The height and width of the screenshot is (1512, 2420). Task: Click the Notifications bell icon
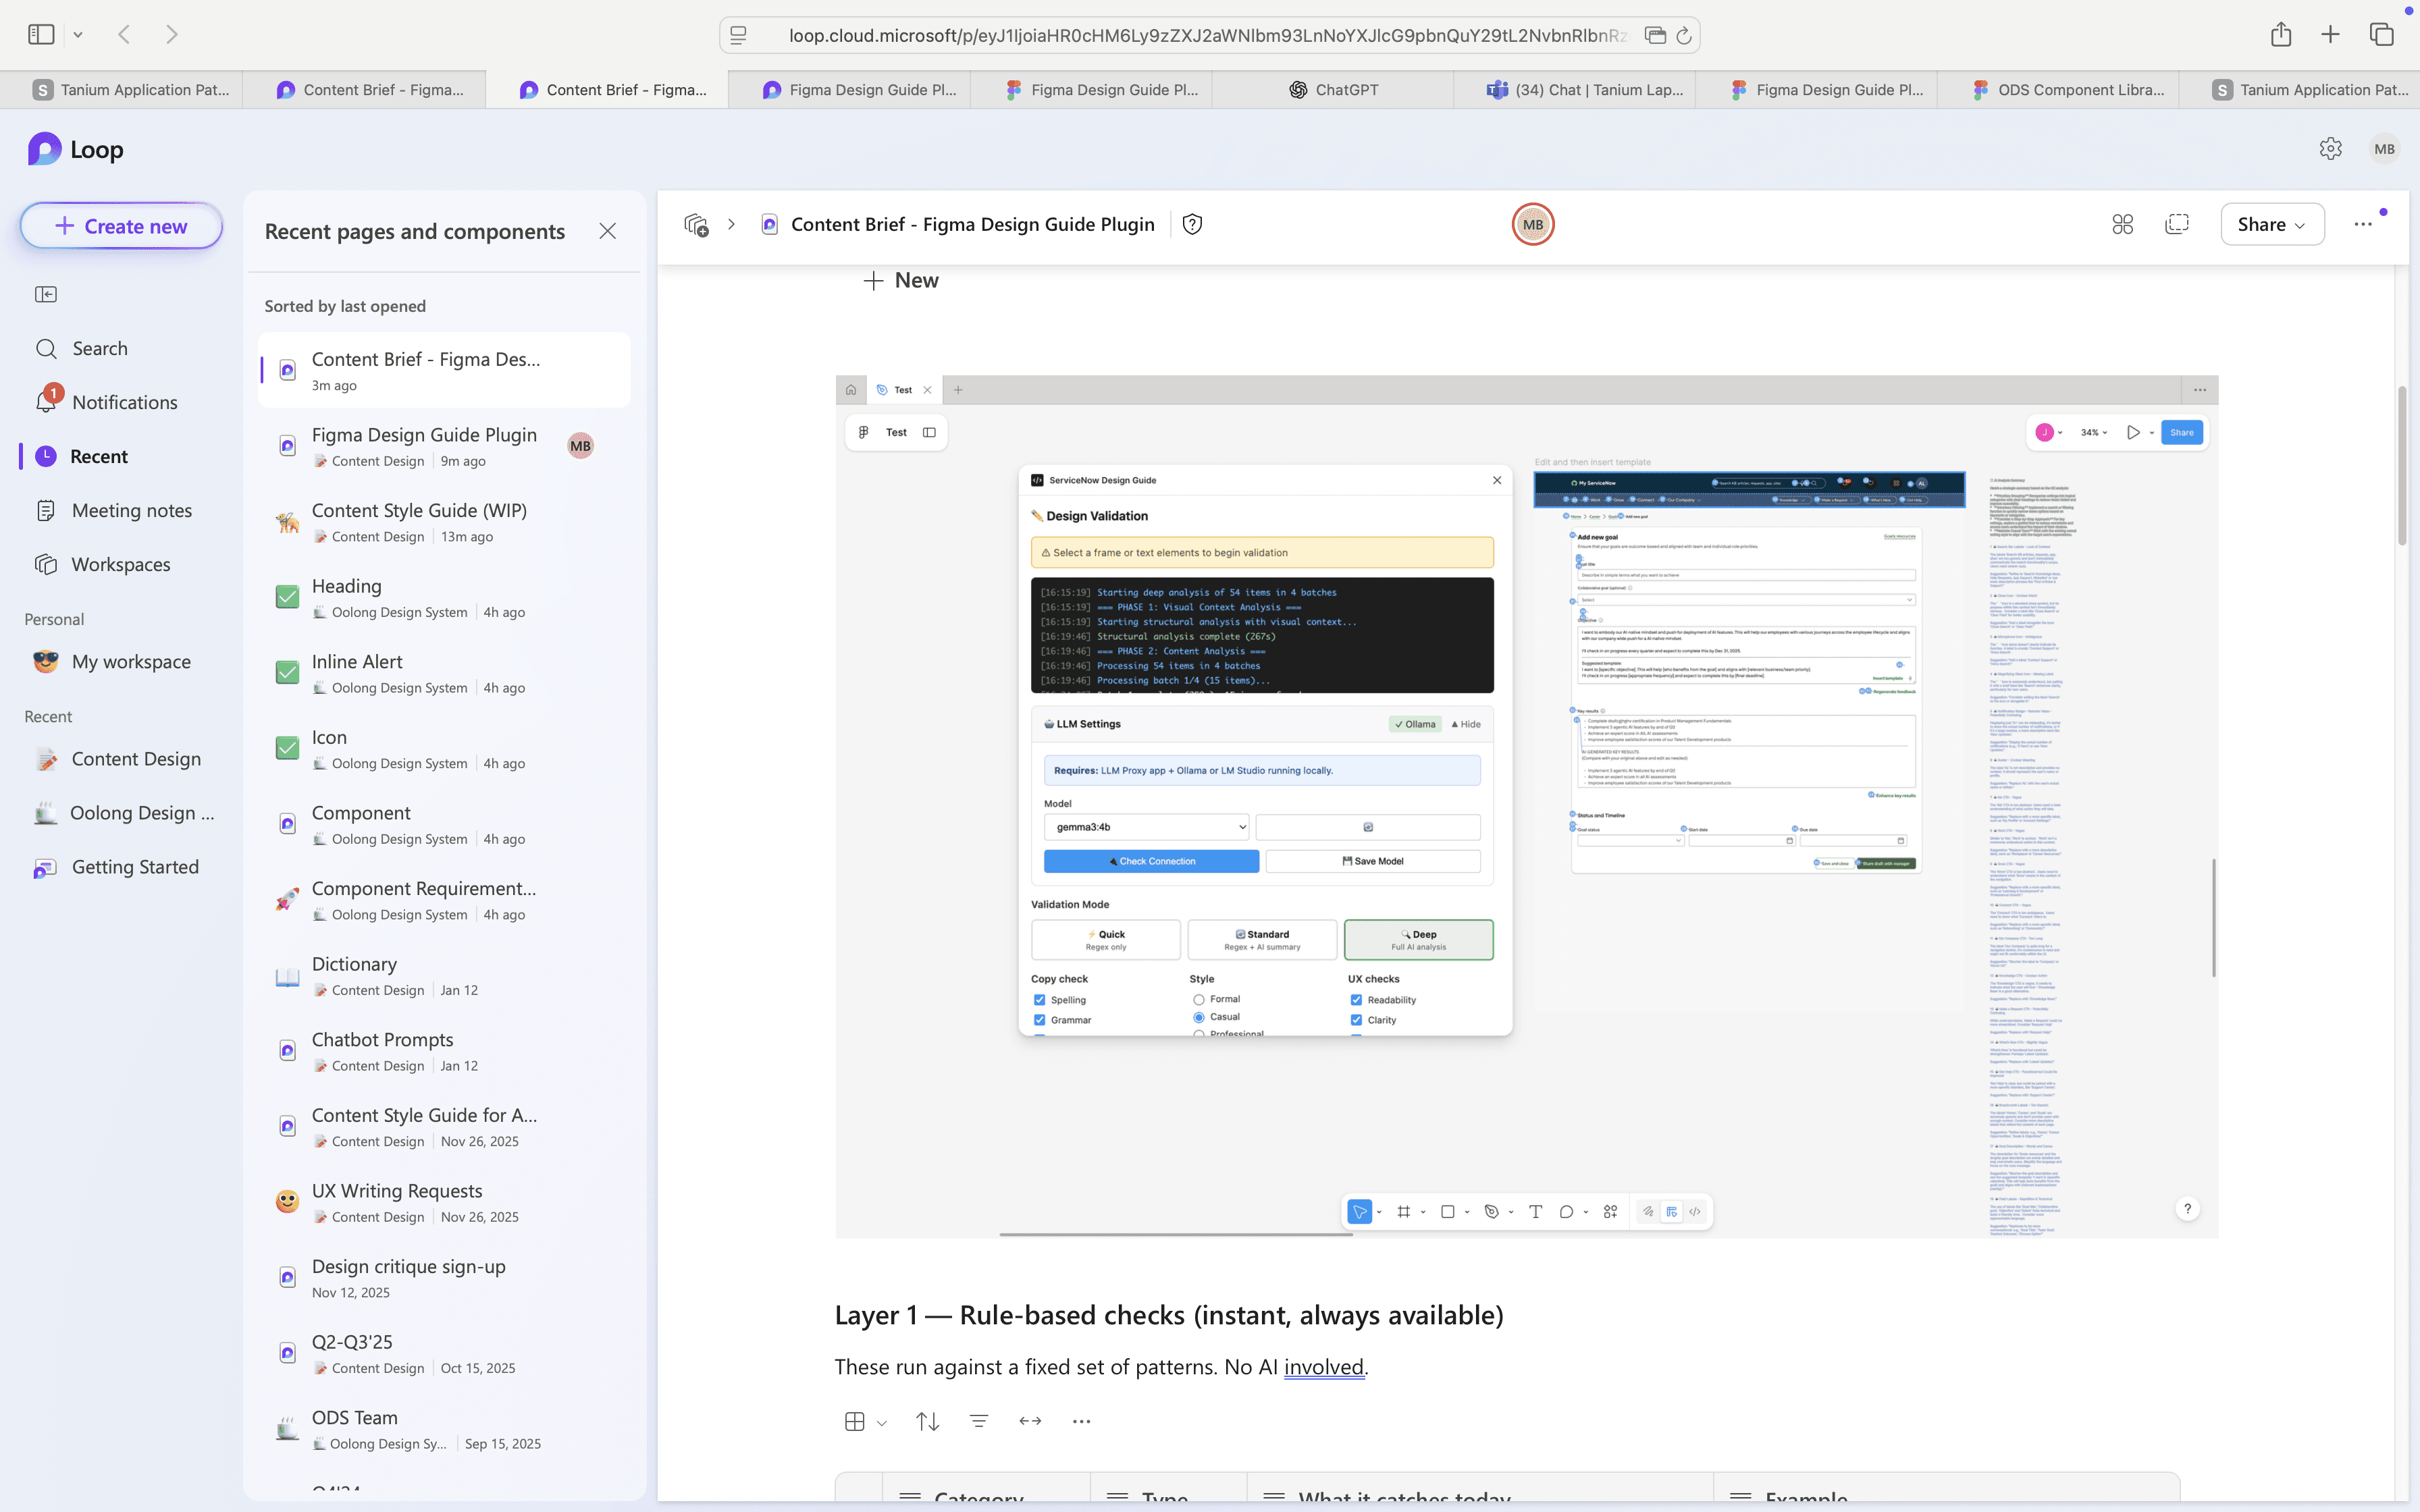point(46,402)
